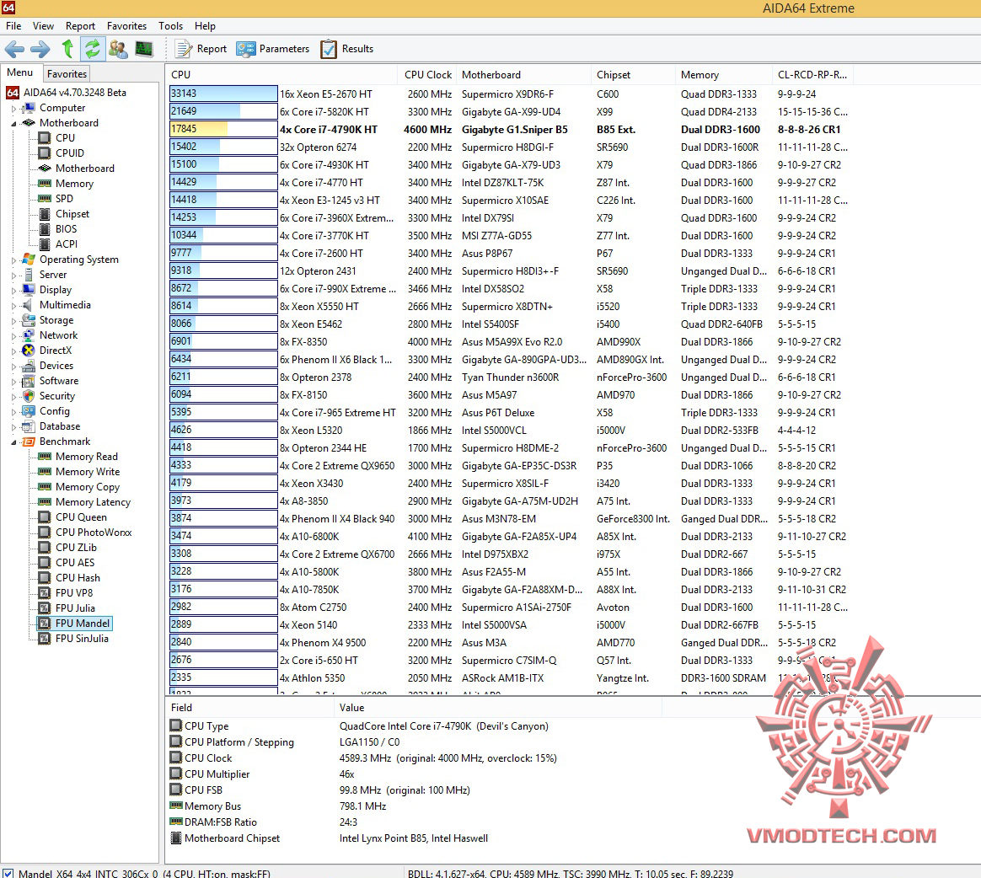
Task: Open the Tools menu
Action: (170, 25)
